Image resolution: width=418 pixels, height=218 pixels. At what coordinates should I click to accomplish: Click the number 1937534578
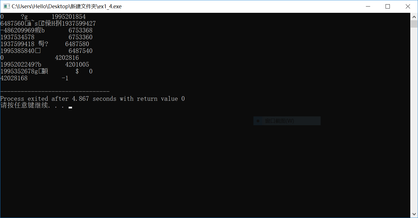(17, 37)
